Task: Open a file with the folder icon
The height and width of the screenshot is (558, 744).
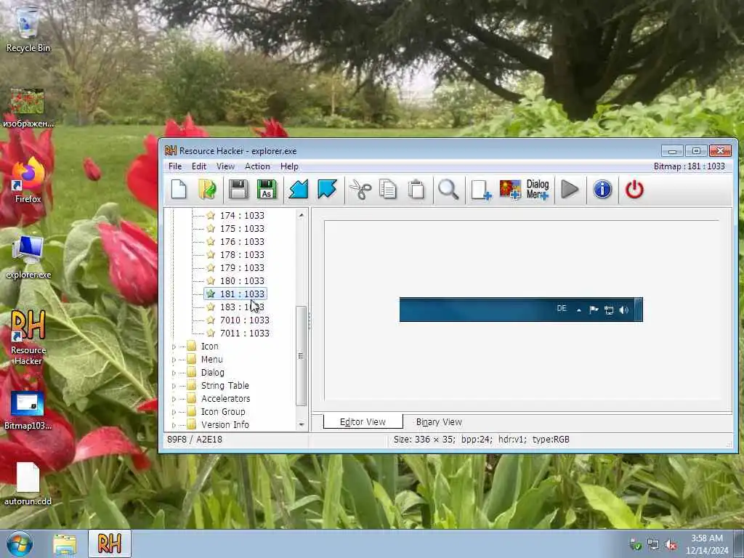Action: (207, 190)
